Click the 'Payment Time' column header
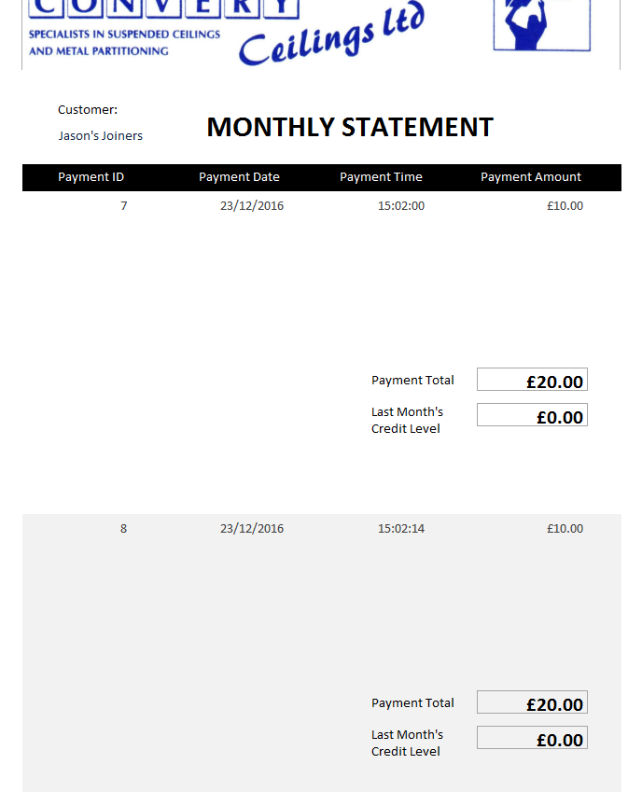 381,177
